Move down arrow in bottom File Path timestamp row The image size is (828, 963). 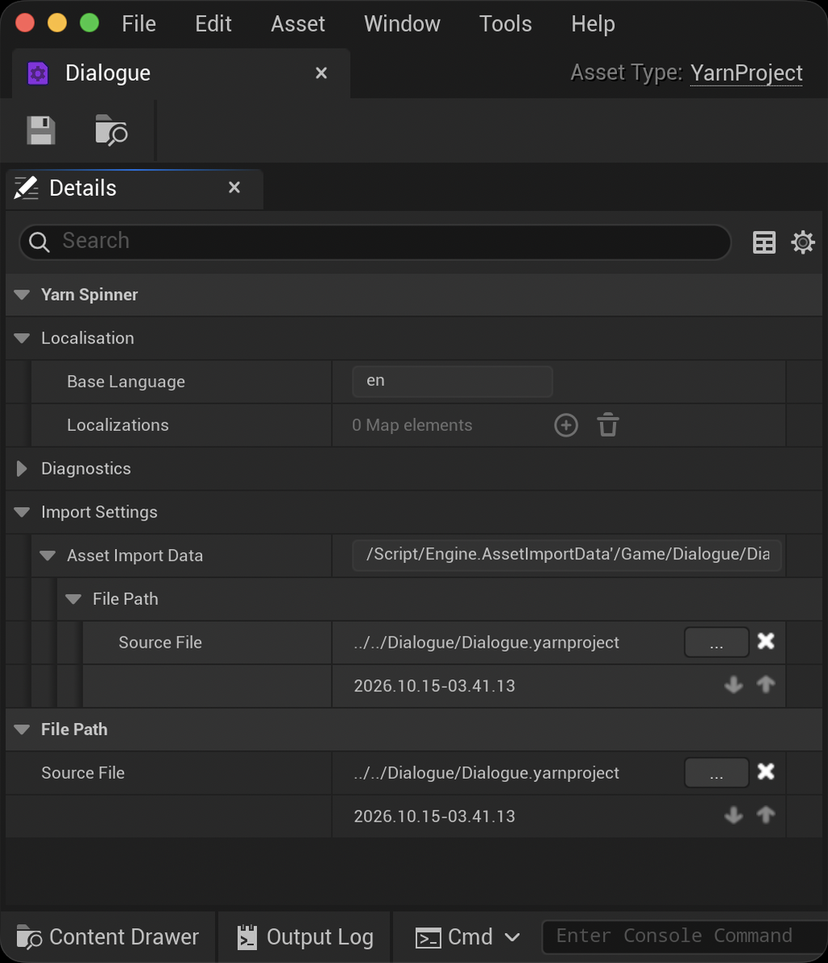(x=733, y=815)
